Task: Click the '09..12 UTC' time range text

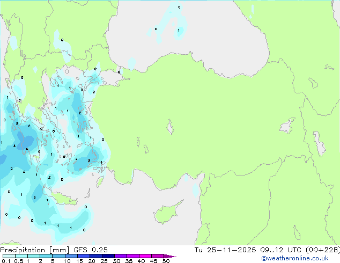Action: pos(281,250)
